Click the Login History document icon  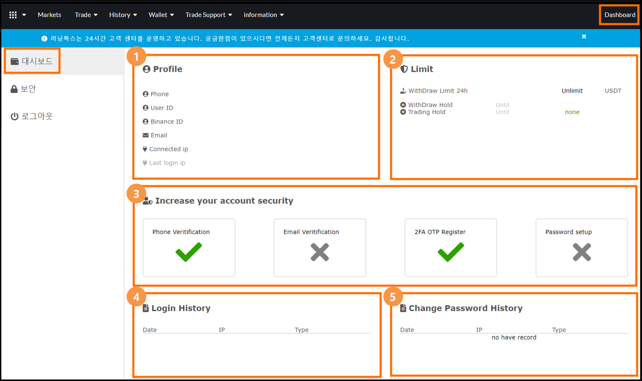pyautogui.click(x=146, y=308)
